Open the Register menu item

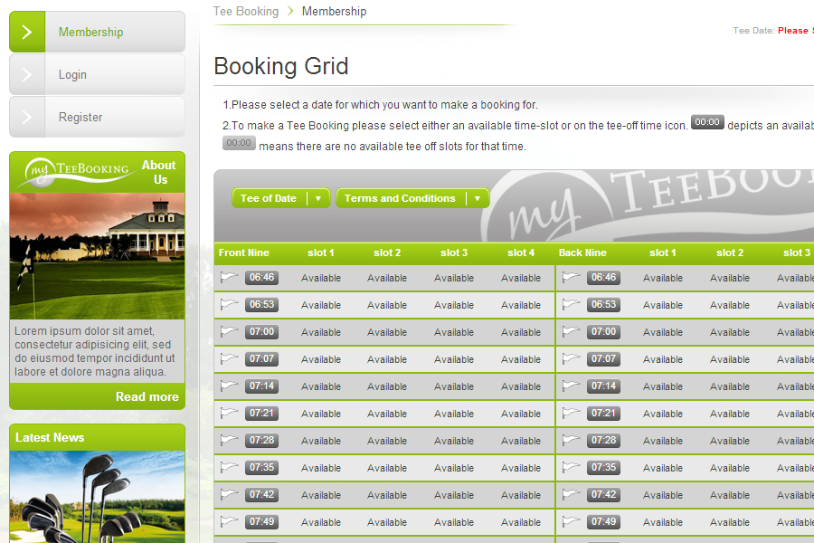pos(80,118)
